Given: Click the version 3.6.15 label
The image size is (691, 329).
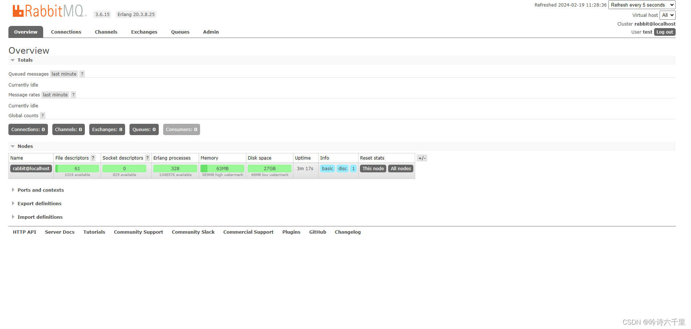Looking at the screenshot, I should [102, 15].
